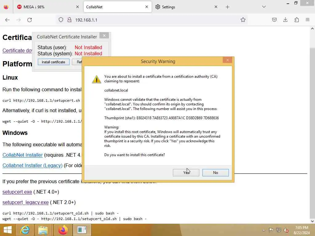This screenshot has width=315, height=236.
Task: Go back to the previous page
Action: tap(7, 20)
